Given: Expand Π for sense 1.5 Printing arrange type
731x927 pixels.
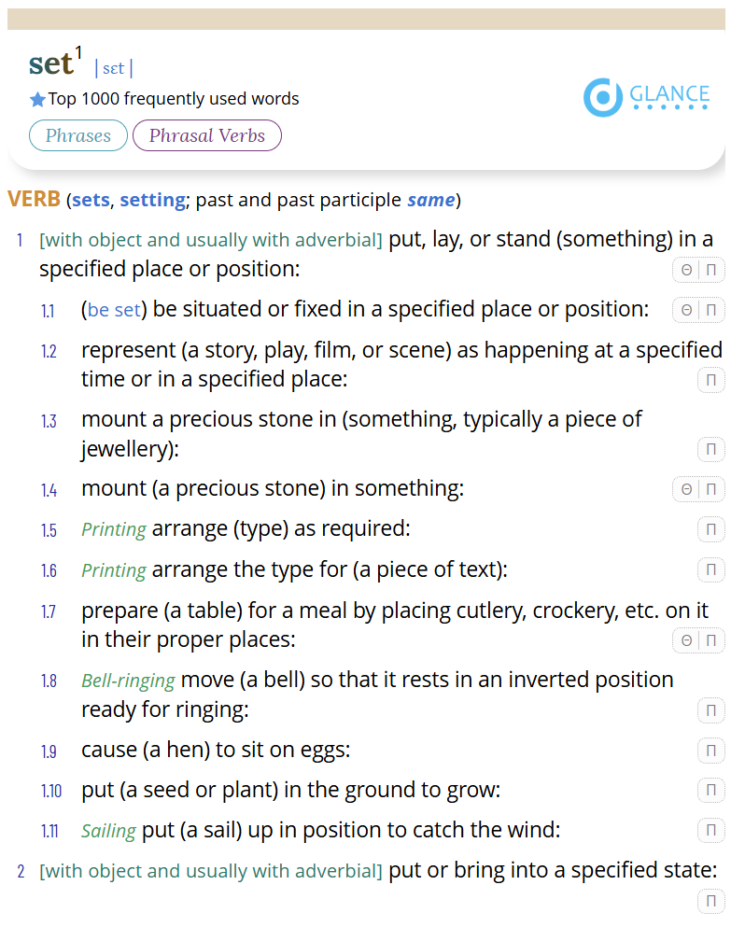Looking at the screenshot, I should coord(711,529).
